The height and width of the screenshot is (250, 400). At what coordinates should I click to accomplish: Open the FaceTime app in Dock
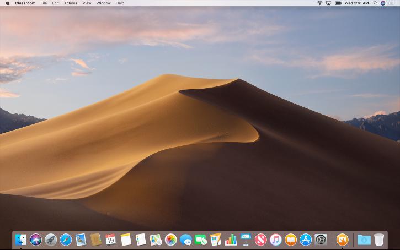[x=201, y=240]
